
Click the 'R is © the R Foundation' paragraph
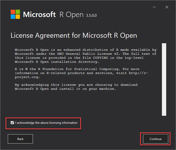click(81, 73)
